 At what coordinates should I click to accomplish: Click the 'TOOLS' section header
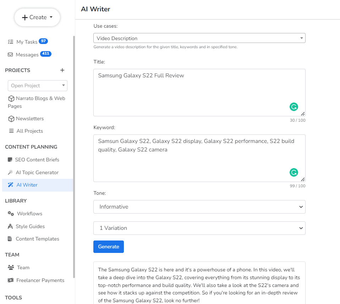point(13,298)
